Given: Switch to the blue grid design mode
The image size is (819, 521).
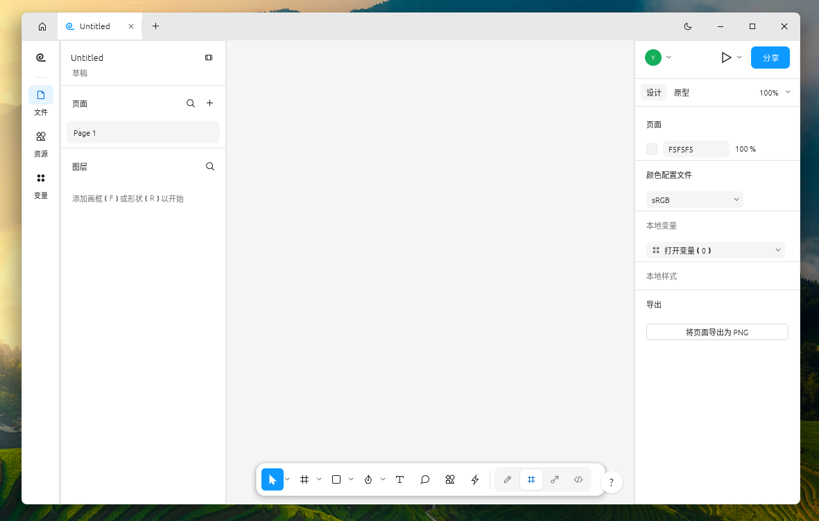Looking at the screenshot, I should (x=531, y=479).
